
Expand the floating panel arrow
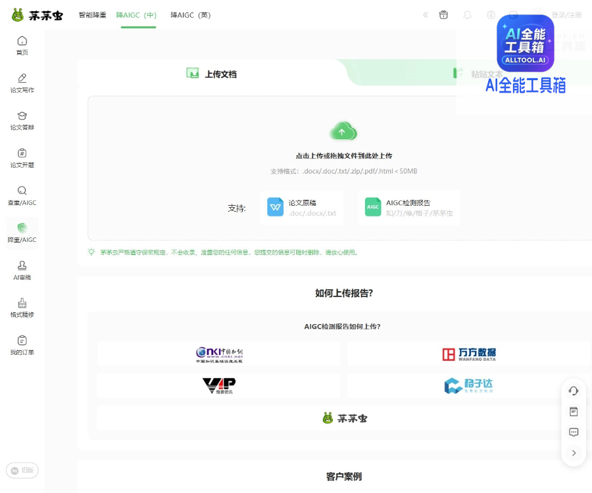click(574, 453)
